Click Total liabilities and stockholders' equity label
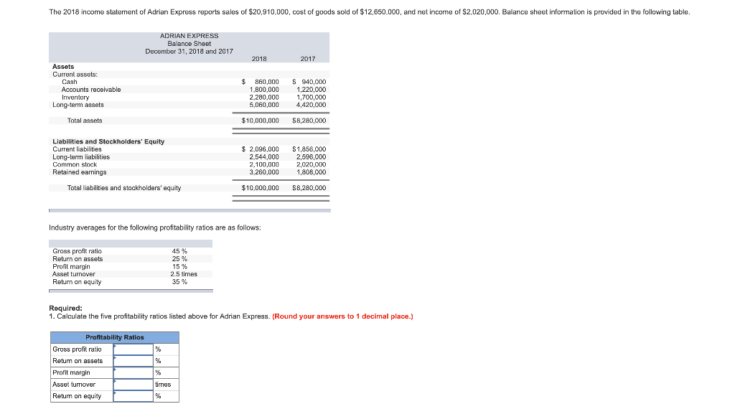The width and height of the screenshot is (735, 409). pyautogui.click(x=123, y=188)
